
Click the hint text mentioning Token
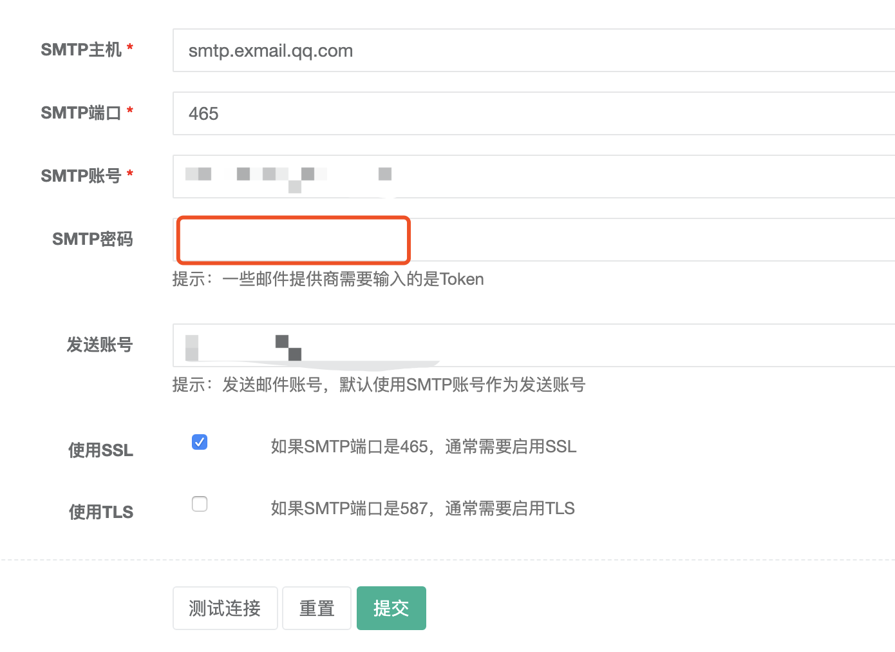(x=328, y=279)
